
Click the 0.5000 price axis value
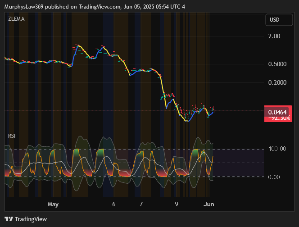tap(277, 64)
